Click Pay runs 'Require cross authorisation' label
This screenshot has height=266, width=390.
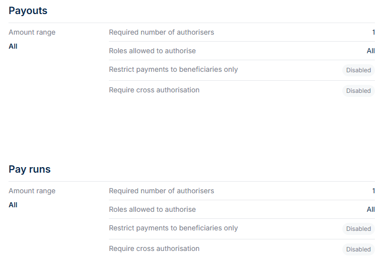[x=154, y=248]
